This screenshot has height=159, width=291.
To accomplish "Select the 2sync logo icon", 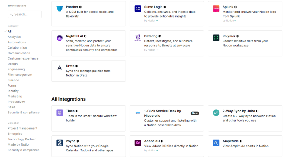I will [x=60, y=143].
